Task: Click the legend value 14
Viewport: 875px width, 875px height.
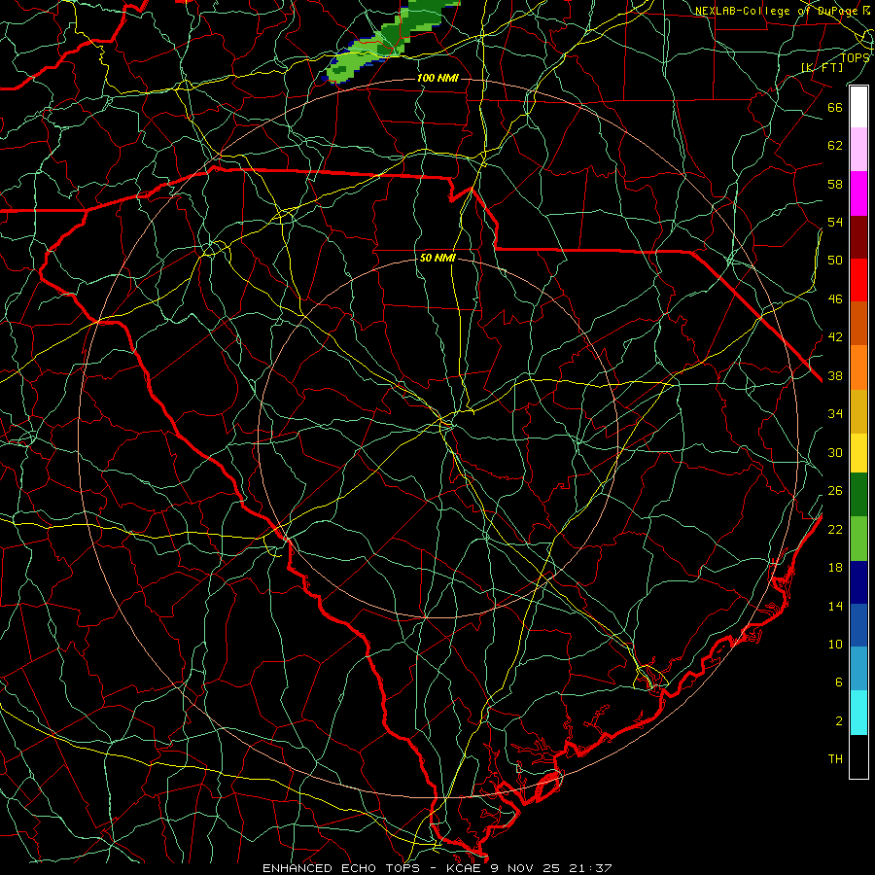Action: pos(835,606)
